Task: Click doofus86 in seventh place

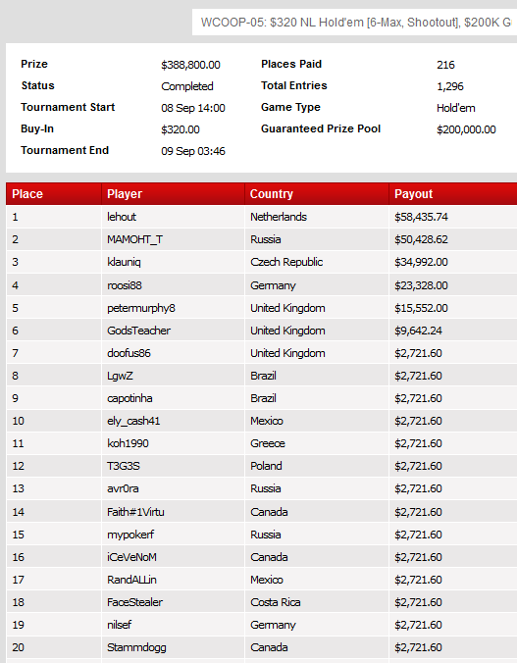Action: tap(129, 353)
